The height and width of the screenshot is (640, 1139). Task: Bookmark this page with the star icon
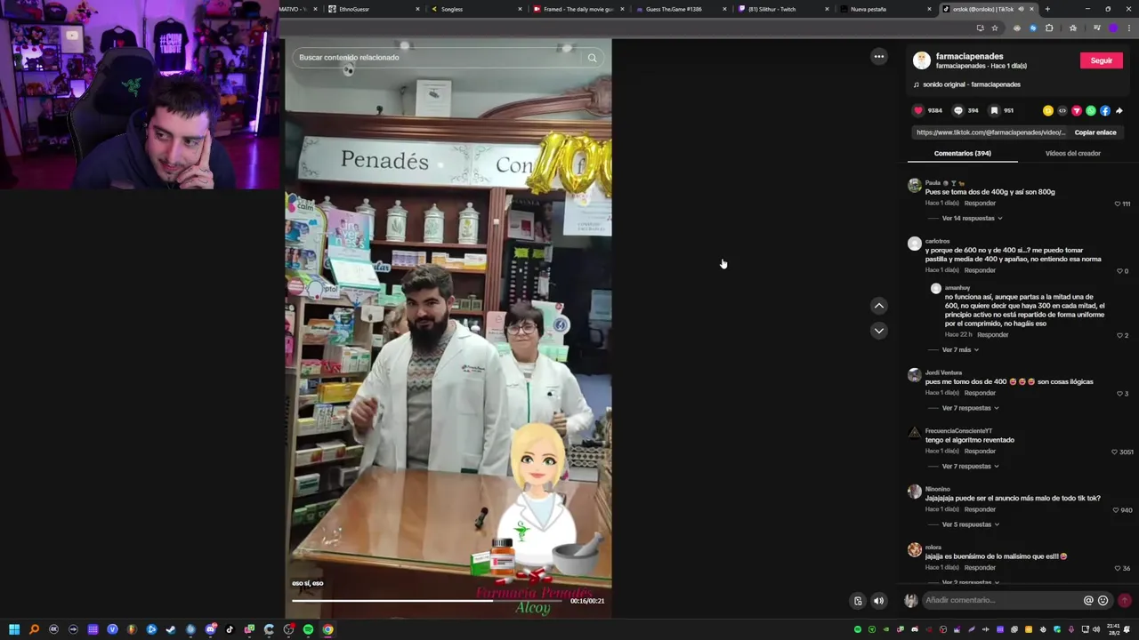995,28
